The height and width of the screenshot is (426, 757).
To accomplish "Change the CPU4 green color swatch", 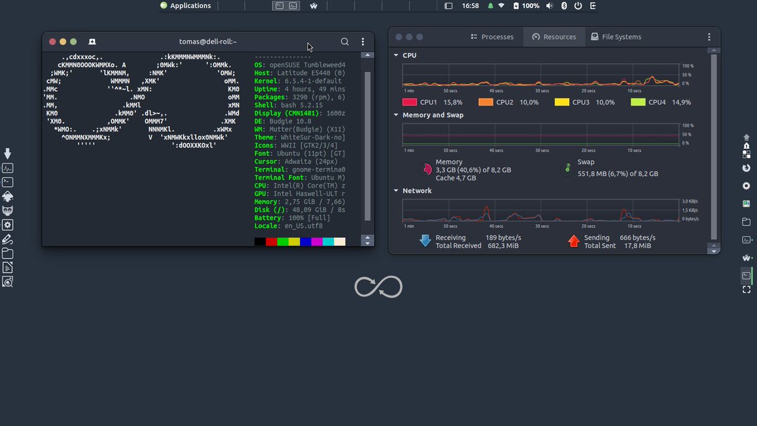I will tap(638, 102).
